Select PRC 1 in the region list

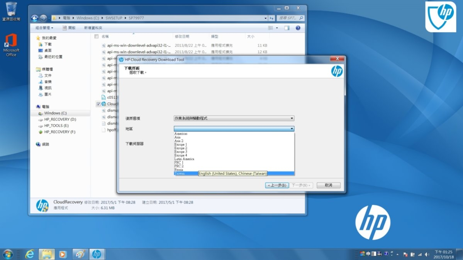[234, 163]
